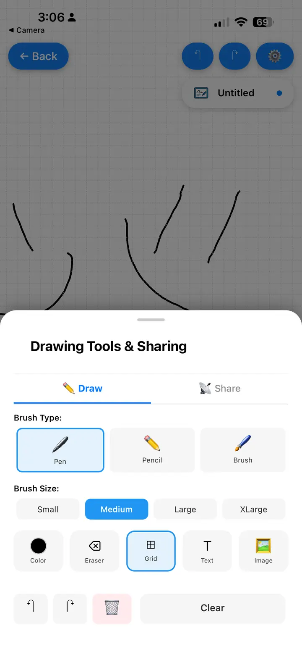The image size is (302, 657).
Task: Set brush size to XLarge
Action: (254, 509)
